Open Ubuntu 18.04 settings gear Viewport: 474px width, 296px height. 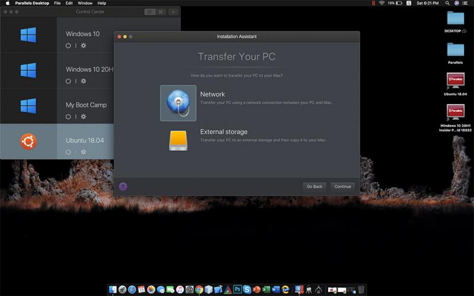point(84,152)
